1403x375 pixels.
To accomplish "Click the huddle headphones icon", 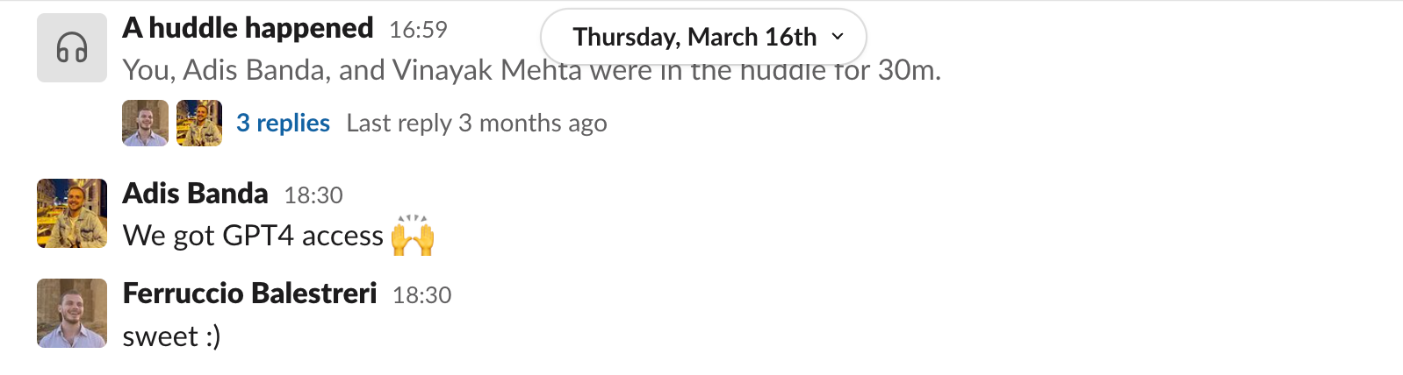I will [72, 47].
